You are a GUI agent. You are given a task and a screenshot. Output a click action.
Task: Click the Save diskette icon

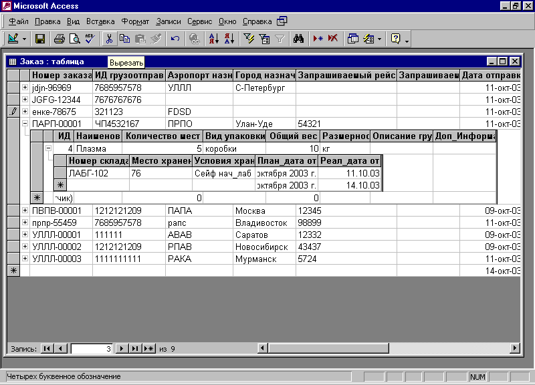(40, 39)
